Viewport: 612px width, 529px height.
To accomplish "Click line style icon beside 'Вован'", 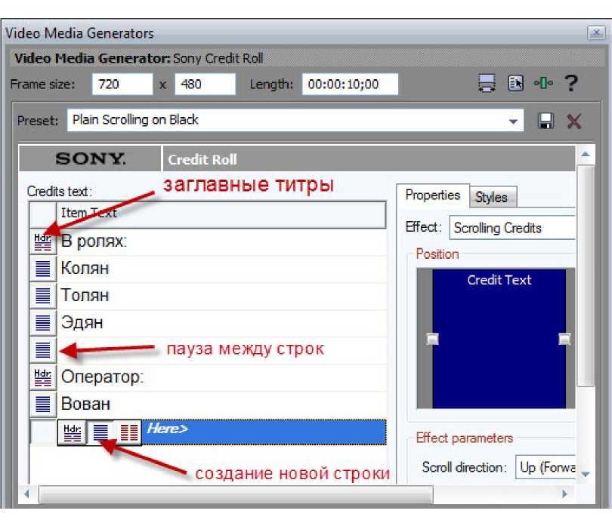I will (43, 404).
